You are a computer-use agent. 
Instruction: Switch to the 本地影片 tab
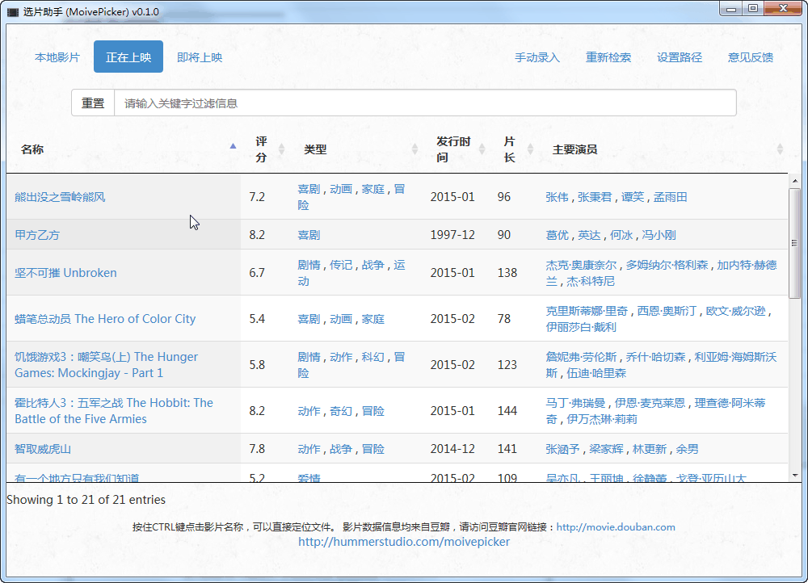pyautogui.click(x=56, y=57)
